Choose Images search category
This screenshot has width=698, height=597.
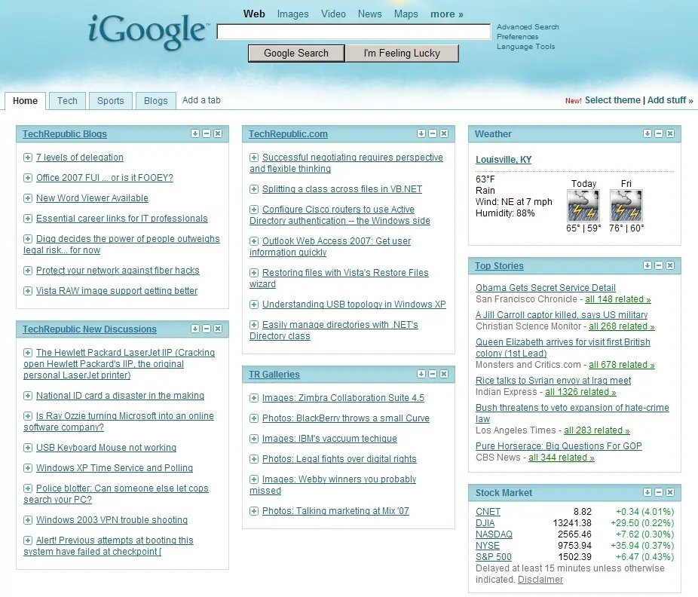pyautogui.click(x=292, y=14)
